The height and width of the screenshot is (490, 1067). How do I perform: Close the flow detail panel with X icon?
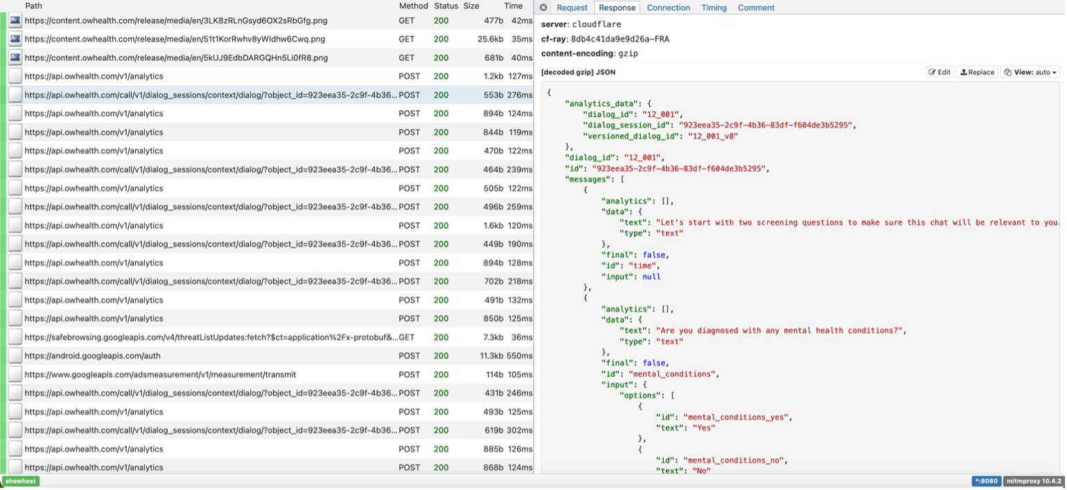(543, 8)
